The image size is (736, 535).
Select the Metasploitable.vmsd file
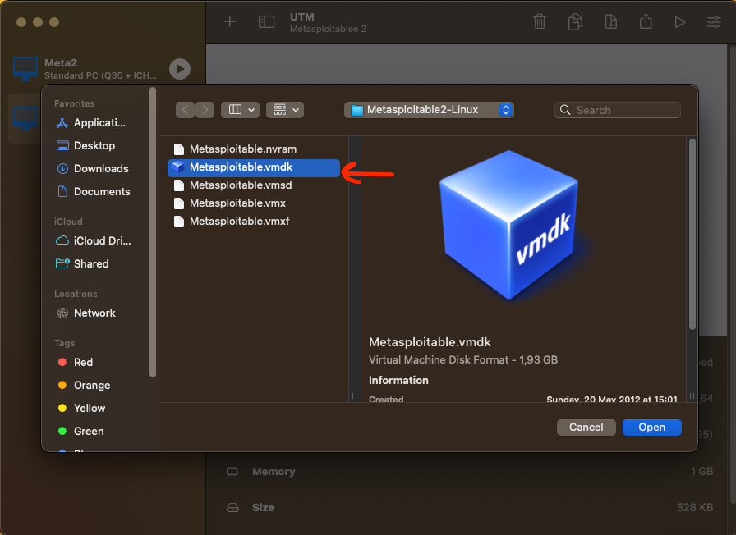point(254,185)
